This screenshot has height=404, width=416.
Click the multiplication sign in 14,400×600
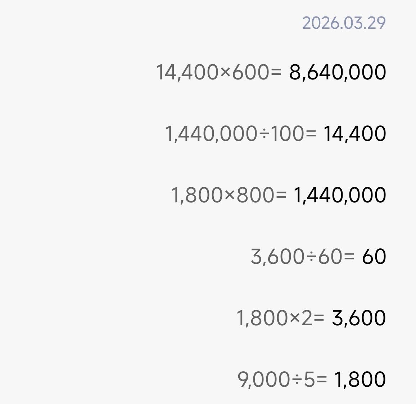coord(225,72)
